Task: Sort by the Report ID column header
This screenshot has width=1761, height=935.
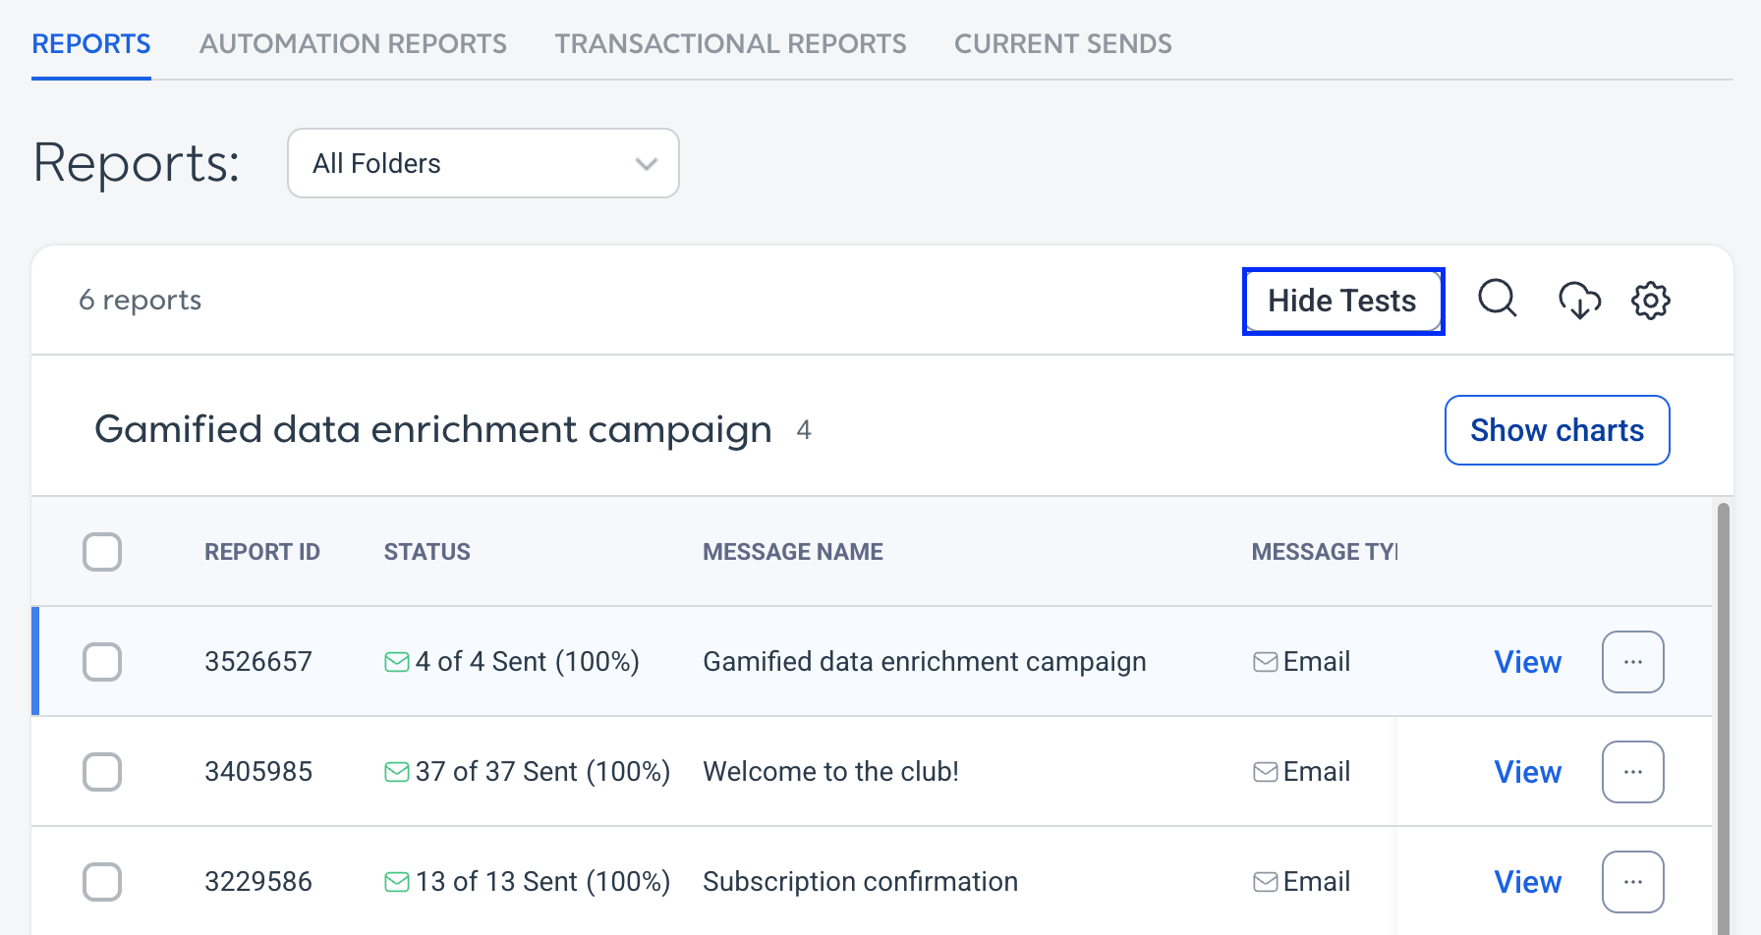Action: tap(262, 552)
